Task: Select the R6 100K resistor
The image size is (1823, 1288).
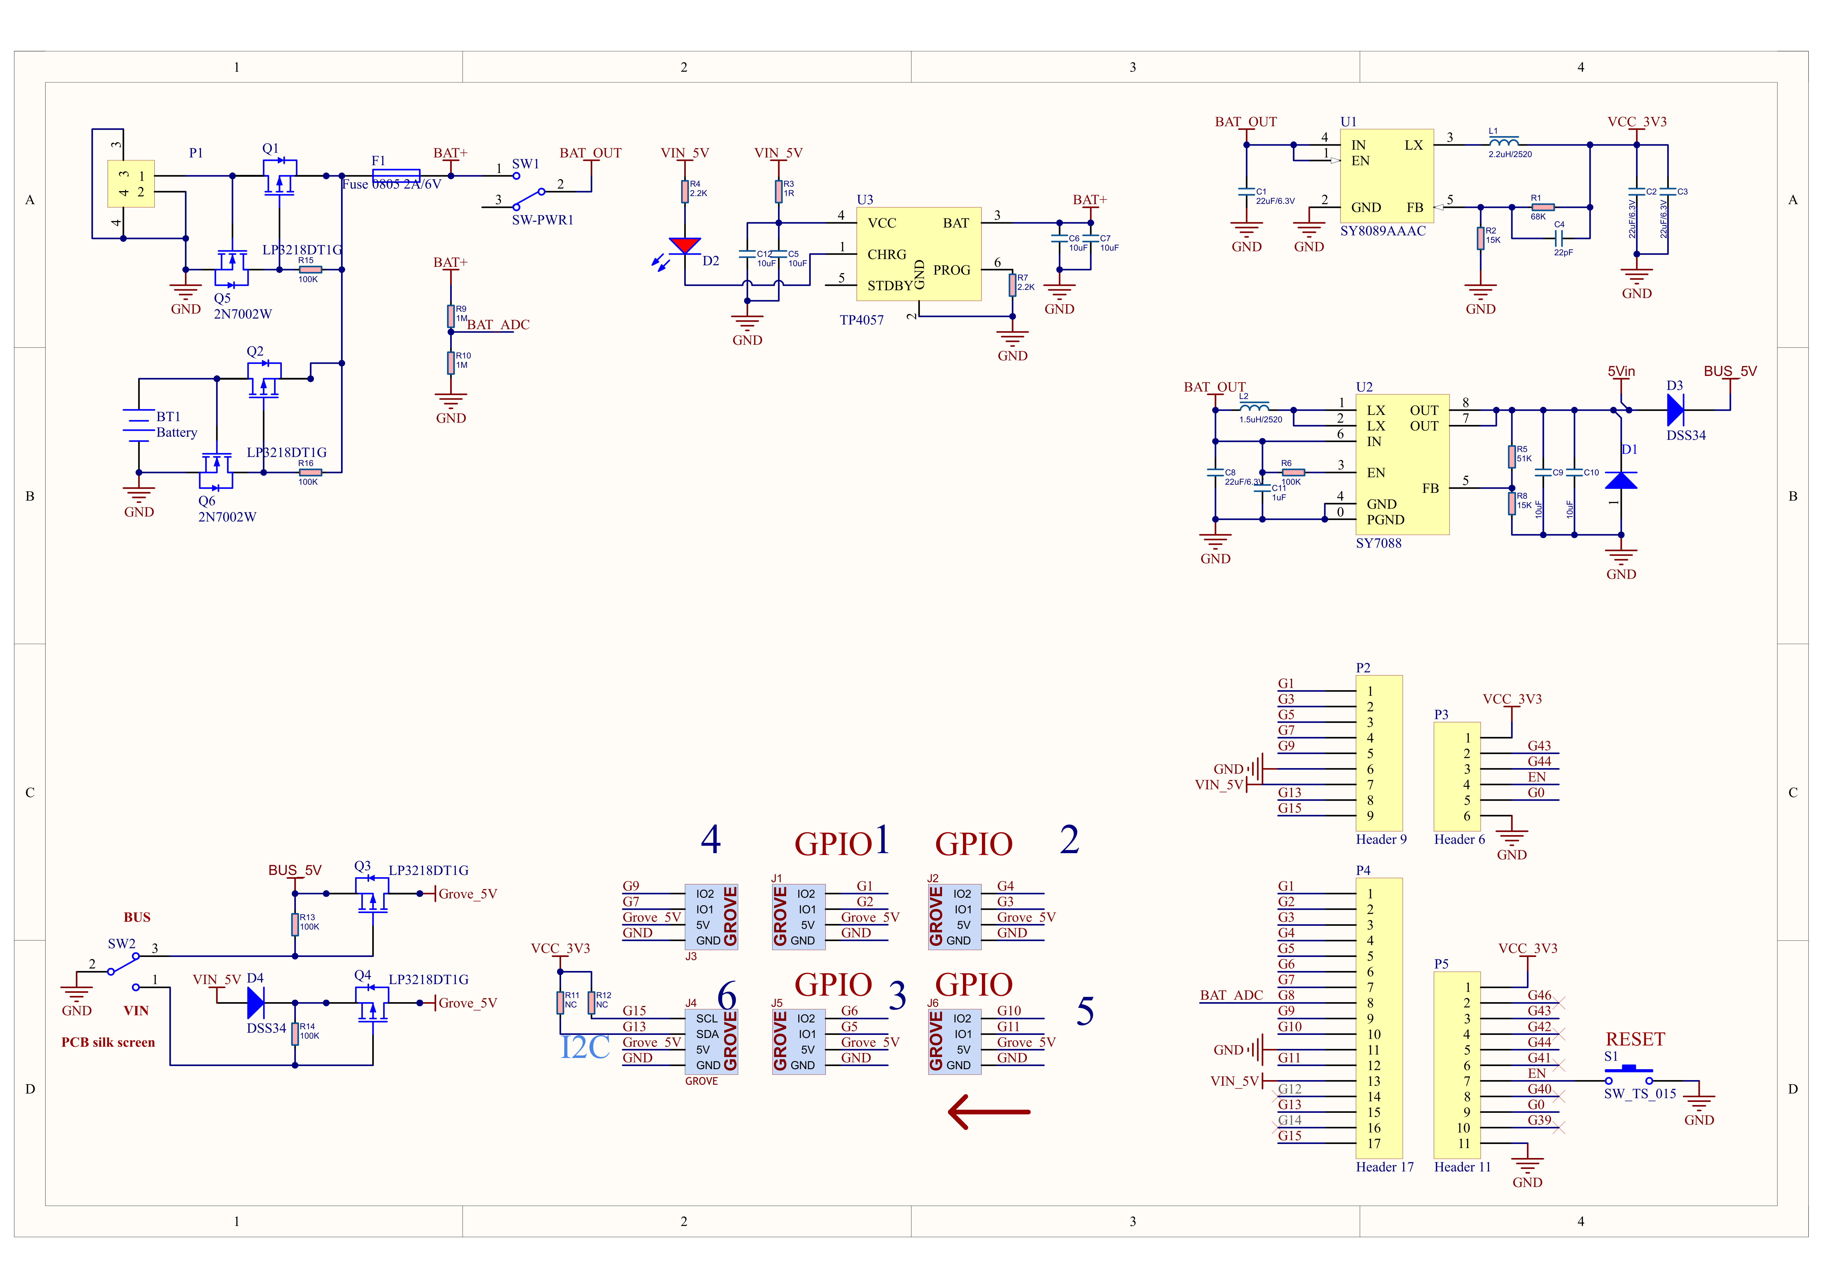Action: point(1293,473)
